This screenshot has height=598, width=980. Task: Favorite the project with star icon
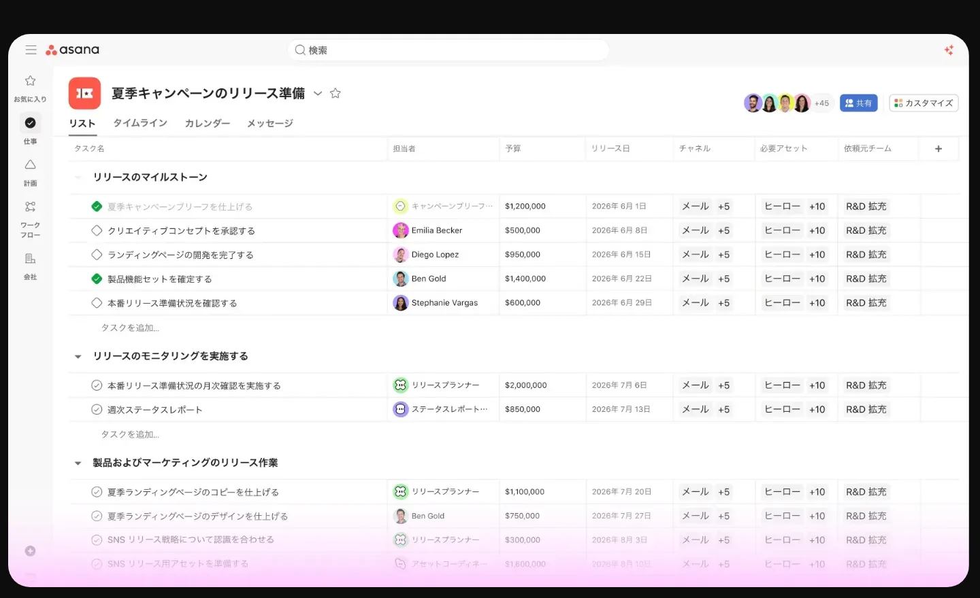pyautogui.click(x=335, y=94)
